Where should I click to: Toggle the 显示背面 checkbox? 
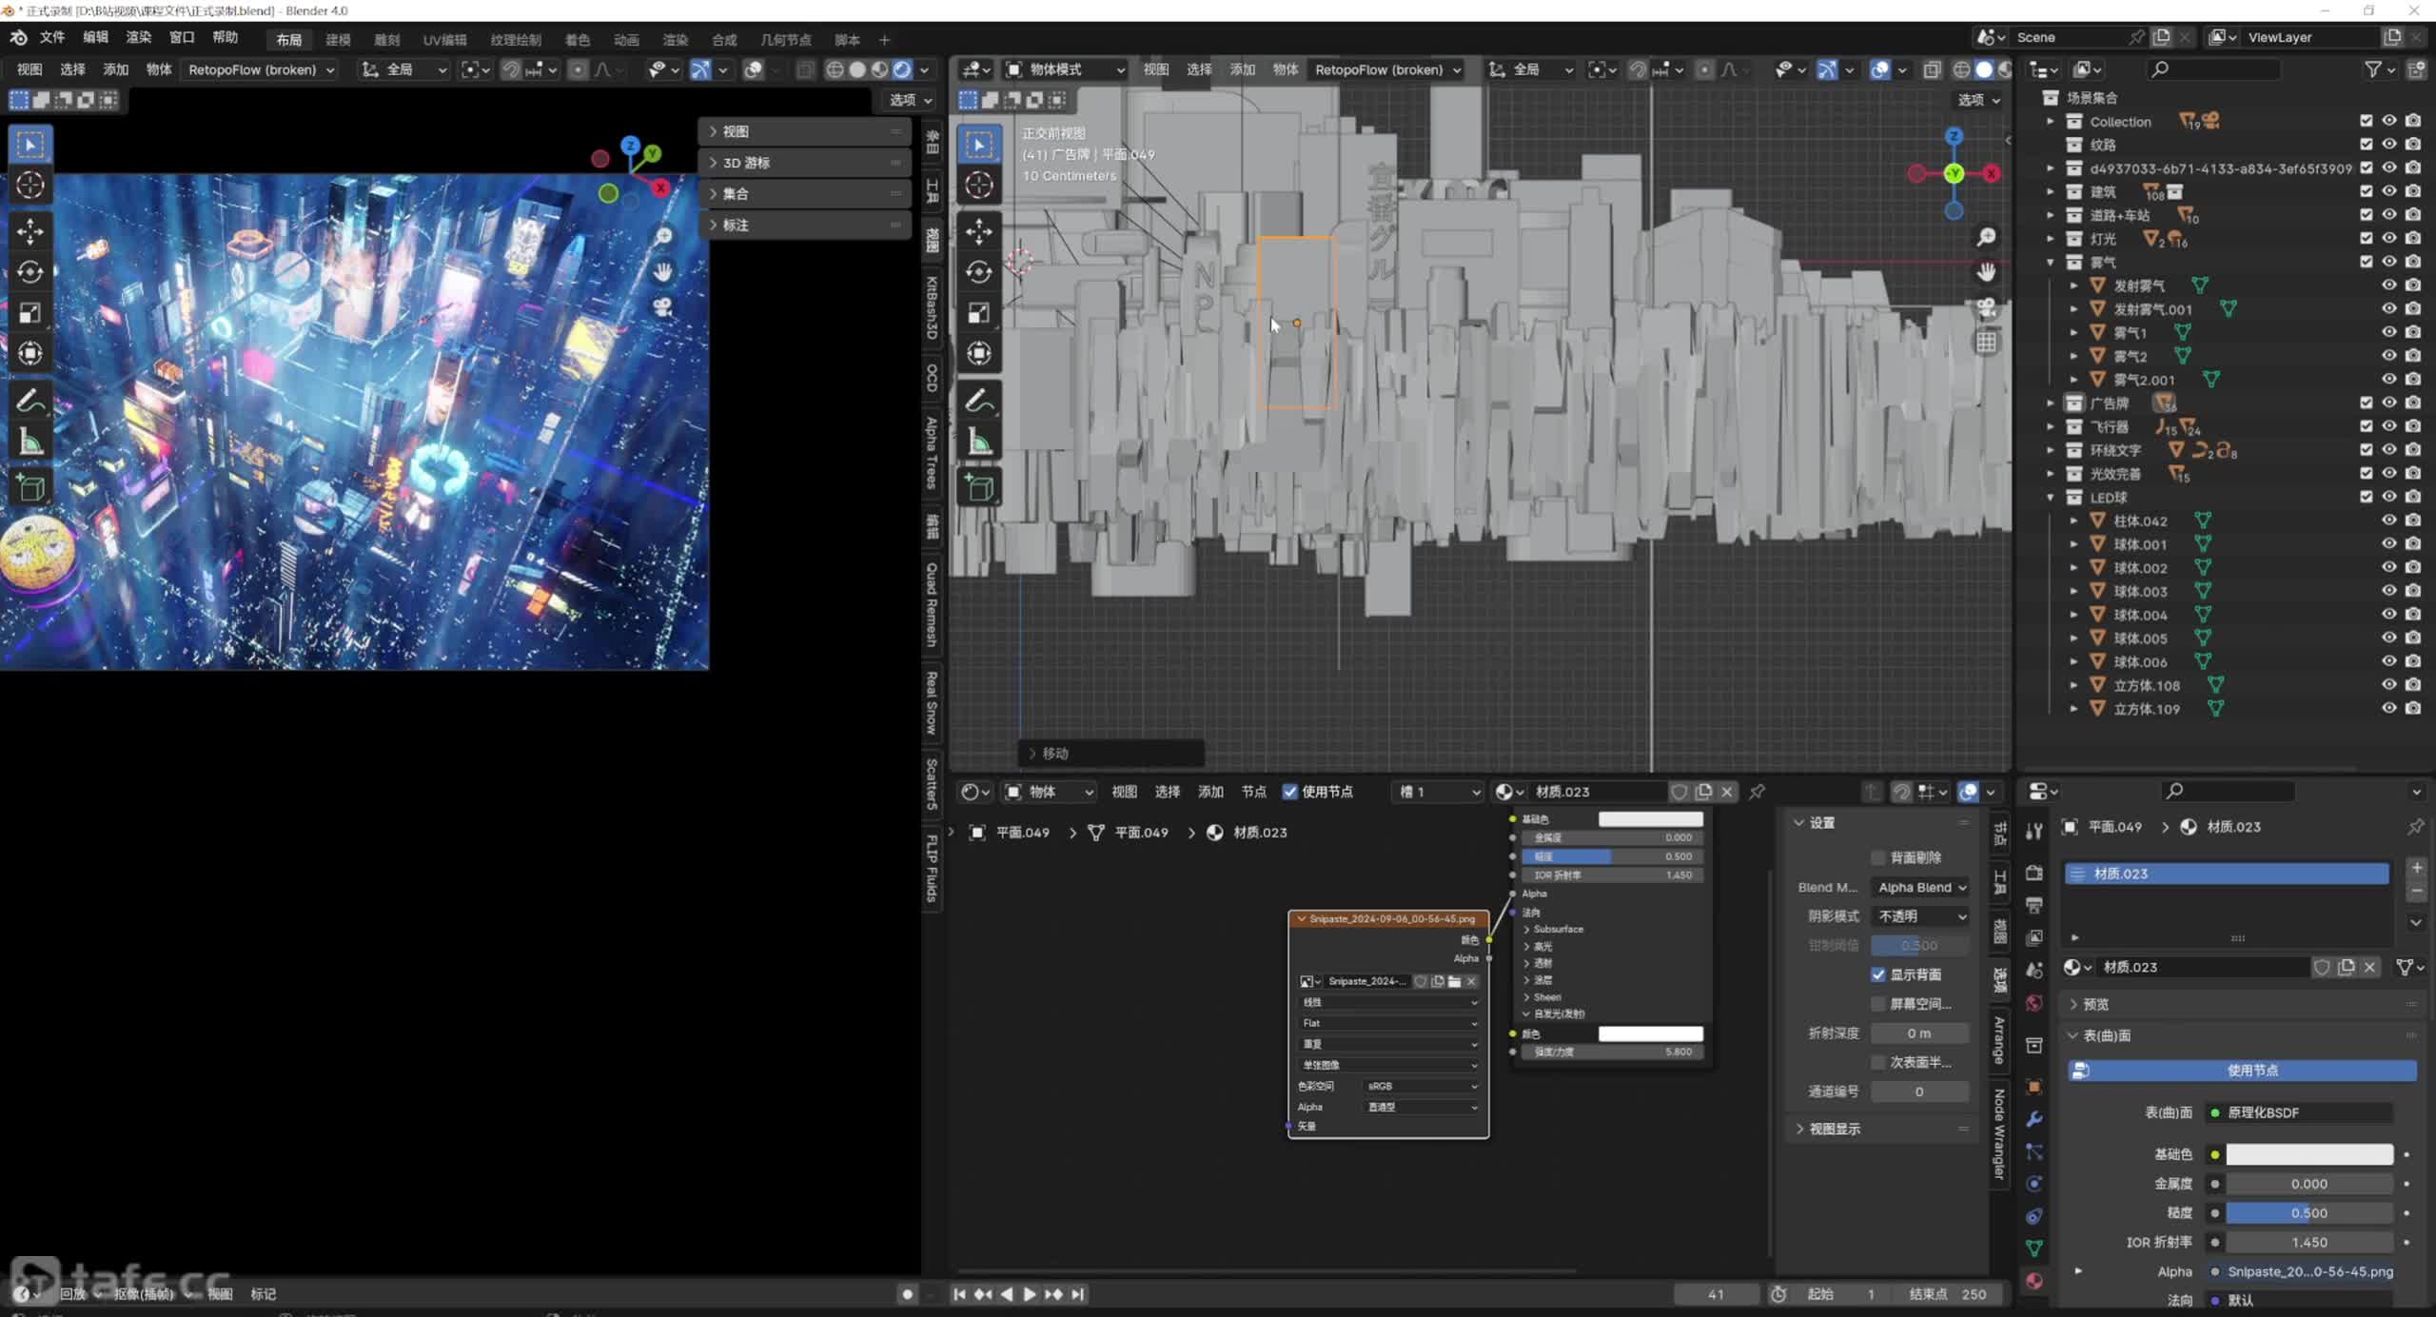(x=1878, y=974)
